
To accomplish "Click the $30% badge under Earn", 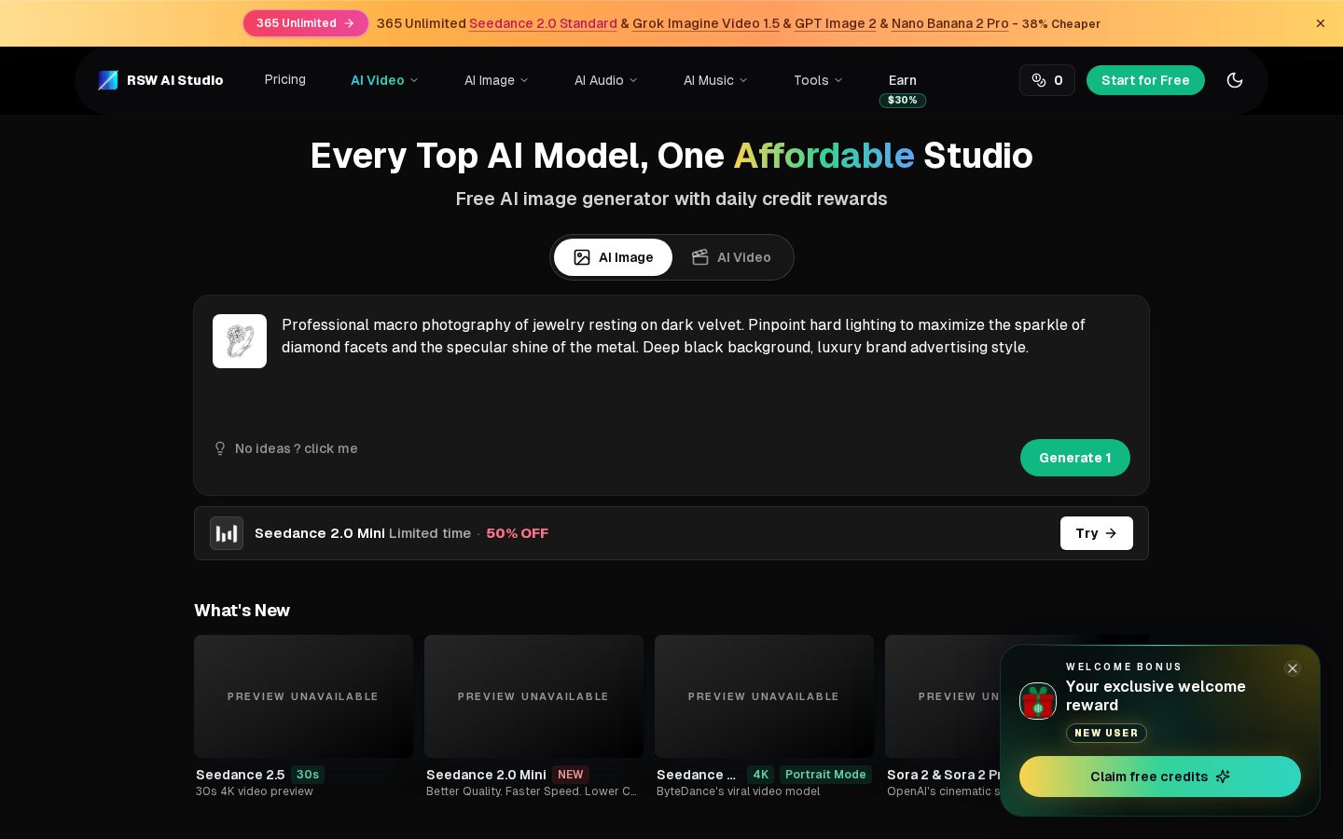I will (x=903, y=101).
